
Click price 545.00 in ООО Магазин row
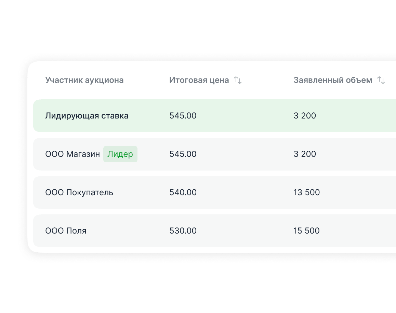point(183,154)
